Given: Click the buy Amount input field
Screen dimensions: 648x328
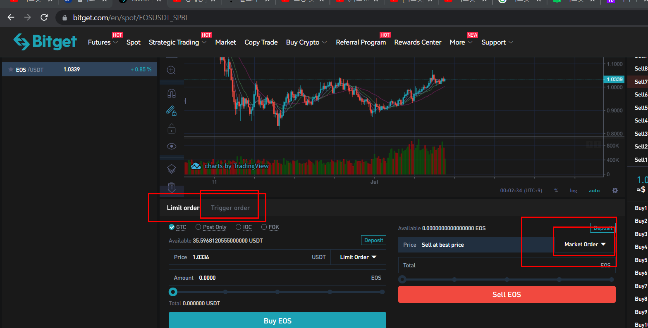Looking at the screenshot, I should click(x=277, y=278).
